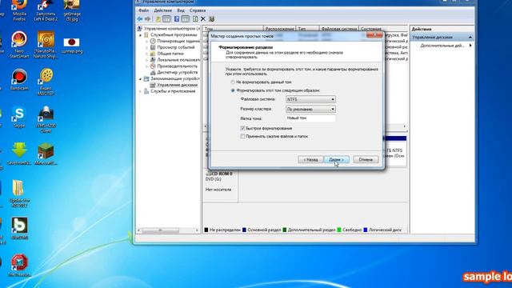Open the 'Файл' menu
The height and width of the screenshot is (288, 512).
coord(143,10)
